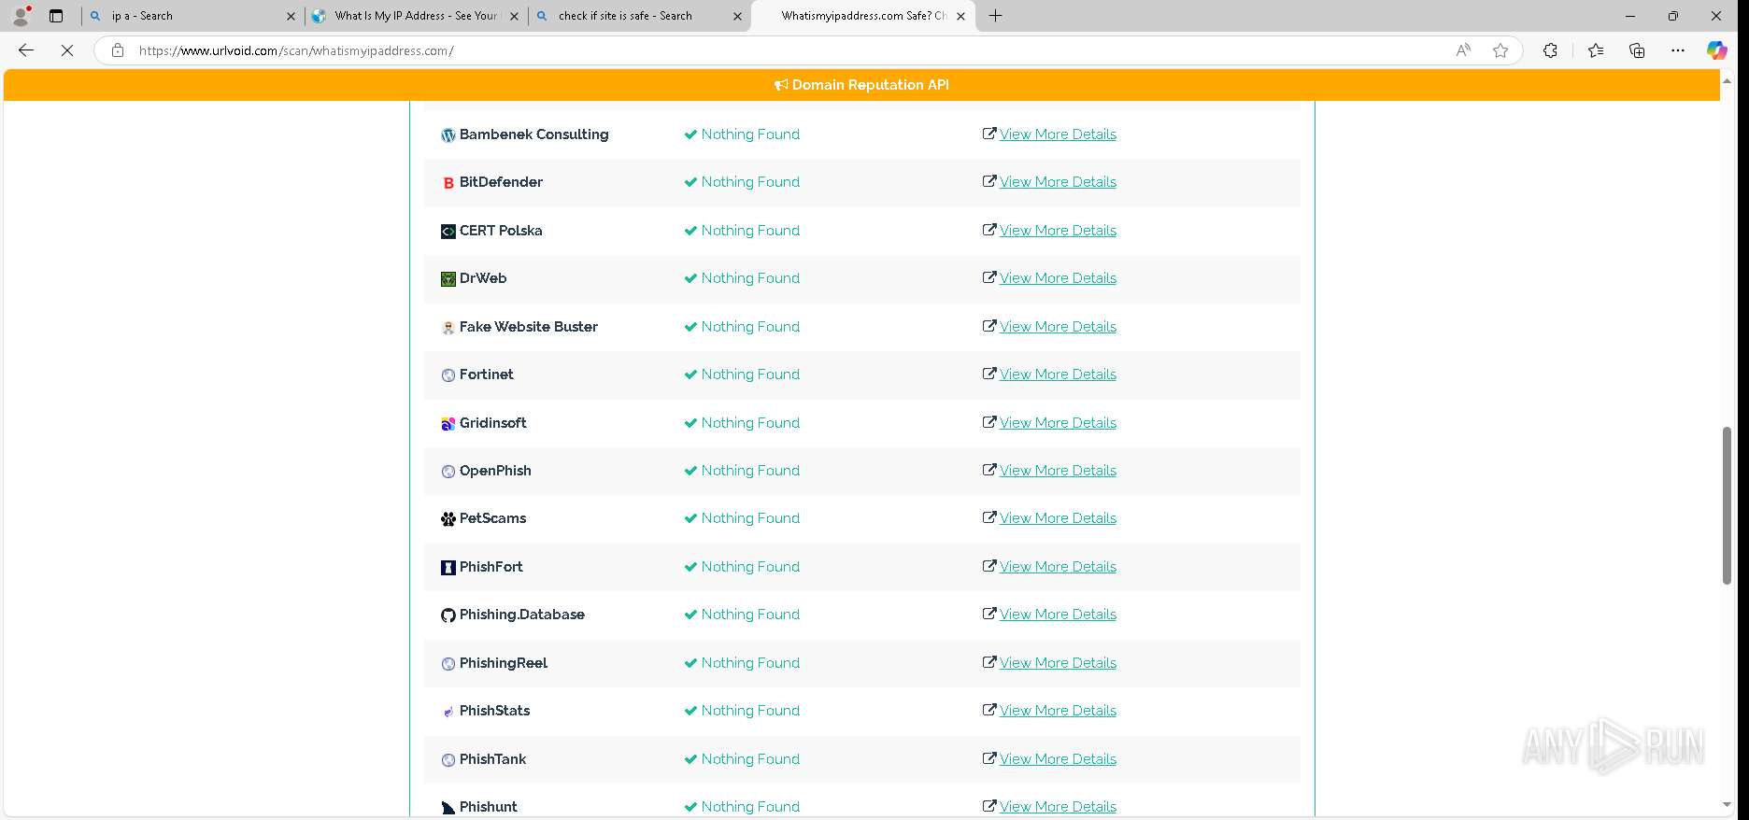Open Read aloud in address bar
This screenshot has height=820, width=1749.
1463,50
